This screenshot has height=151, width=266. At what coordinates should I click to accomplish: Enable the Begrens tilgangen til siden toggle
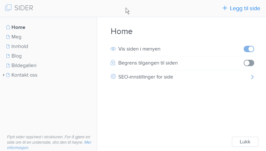click(249, 63)
